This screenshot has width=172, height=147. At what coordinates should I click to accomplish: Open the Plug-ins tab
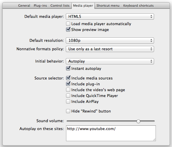tap(40, 6)
